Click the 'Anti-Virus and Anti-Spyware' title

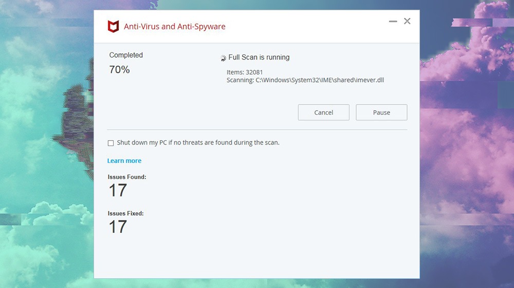[175, 27]
